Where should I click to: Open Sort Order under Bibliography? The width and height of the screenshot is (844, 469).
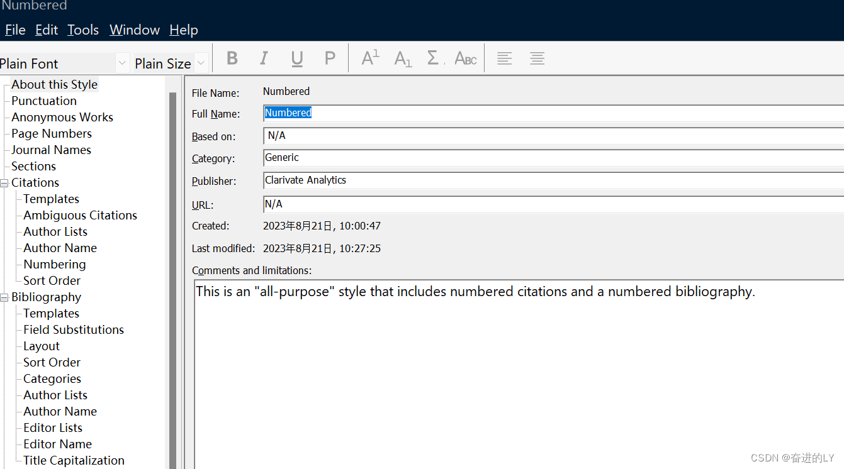point(52,362)
